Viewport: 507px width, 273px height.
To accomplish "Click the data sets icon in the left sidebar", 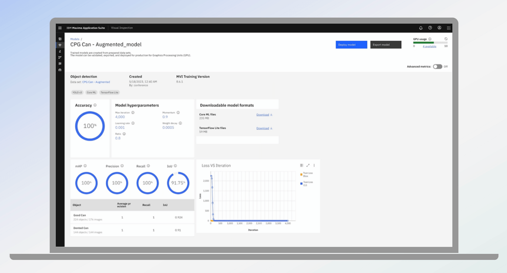I will 60,39.
